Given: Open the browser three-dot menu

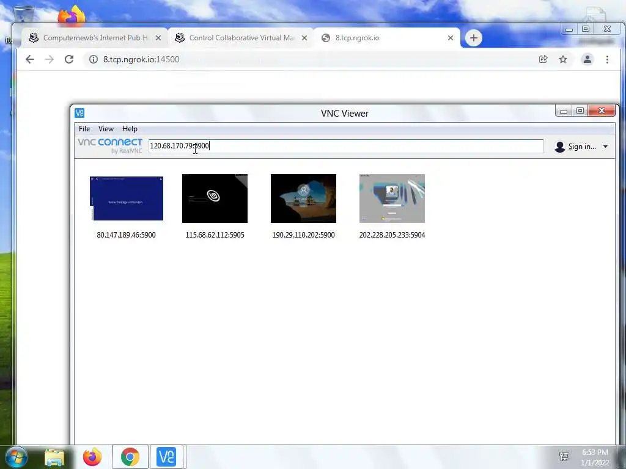Looking at the screenshot, I should 607,59.
